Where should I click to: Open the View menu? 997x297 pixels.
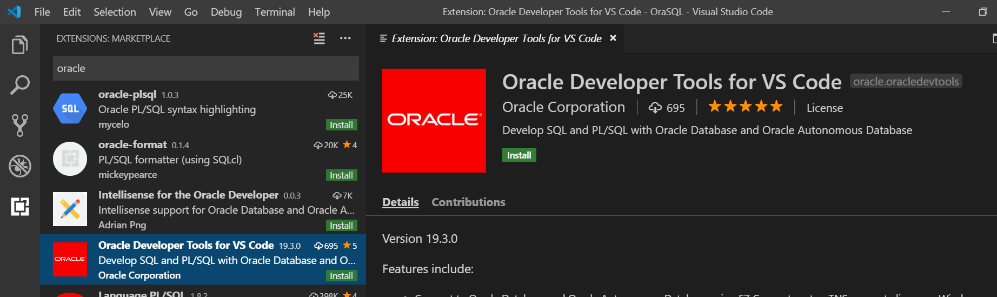click(160, 12)
